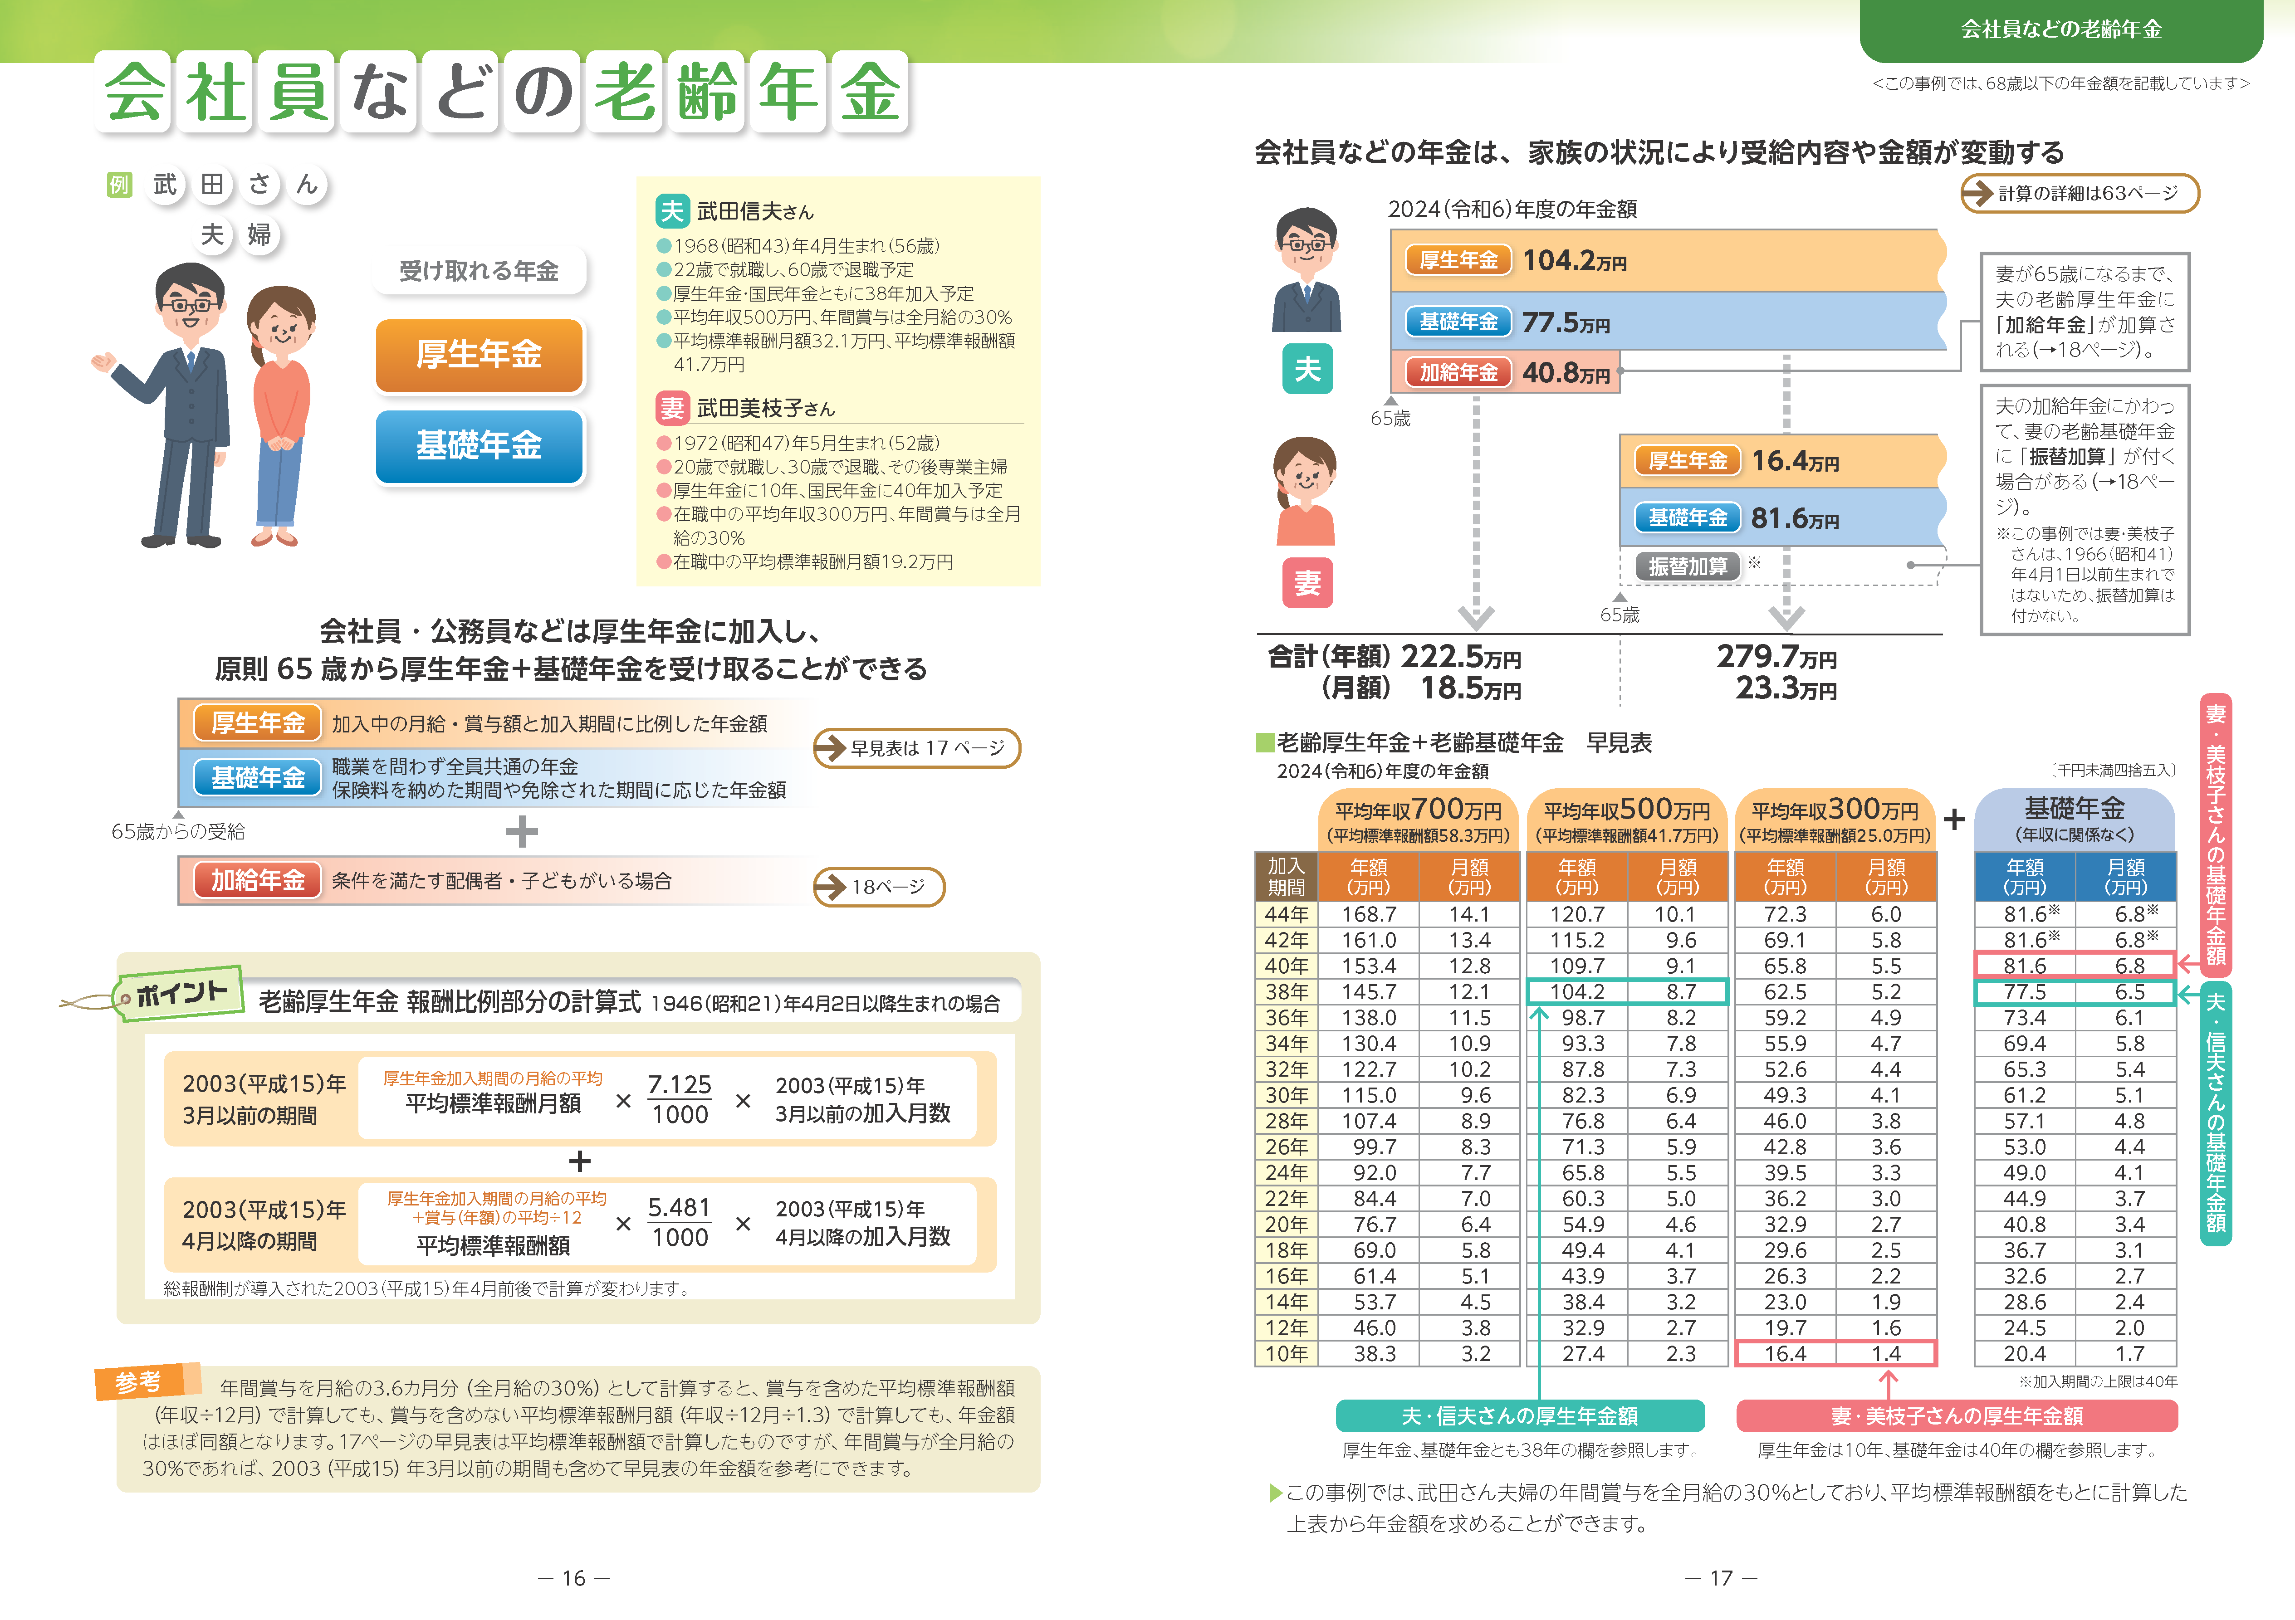Screen dimensions: 2295x1620
Task: Click the 7.125/1000 fraction in formula
Action: [680, 1099]
